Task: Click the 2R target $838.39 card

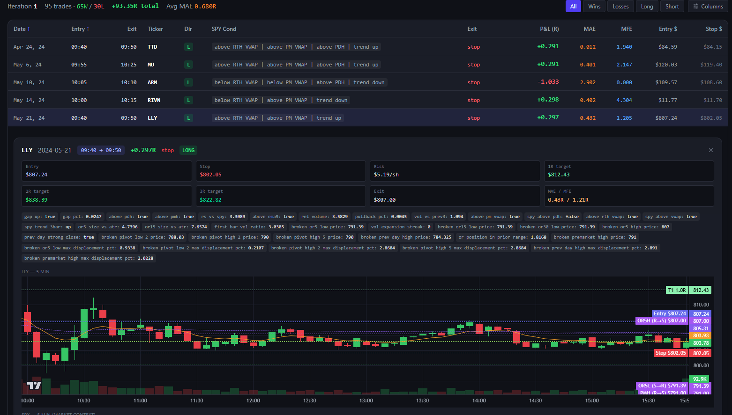Action: point(107,196)
